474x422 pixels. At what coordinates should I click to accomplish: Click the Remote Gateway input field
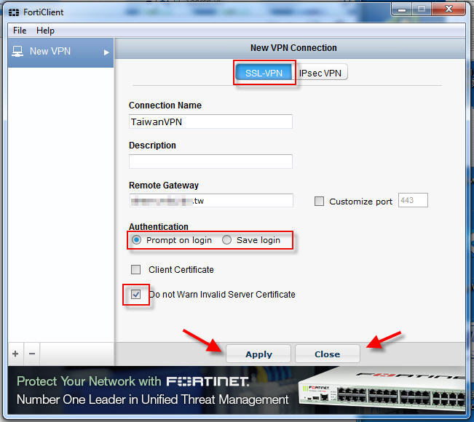coord(211,201)
